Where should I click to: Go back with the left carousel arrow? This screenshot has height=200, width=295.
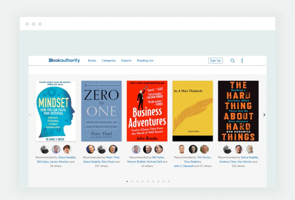tap(30, 115)
